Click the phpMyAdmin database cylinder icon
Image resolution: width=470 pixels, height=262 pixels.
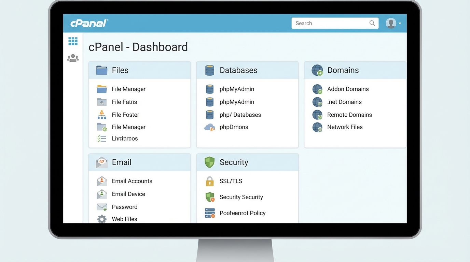click(x=209, y=89)
